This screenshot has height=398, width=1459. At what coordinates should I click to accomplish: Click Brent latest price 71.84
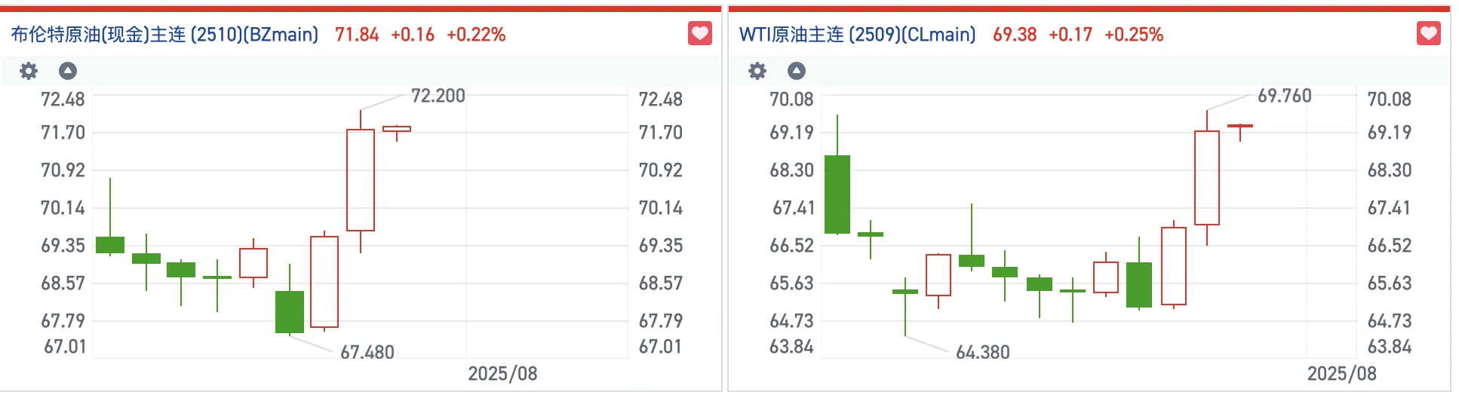357,35
